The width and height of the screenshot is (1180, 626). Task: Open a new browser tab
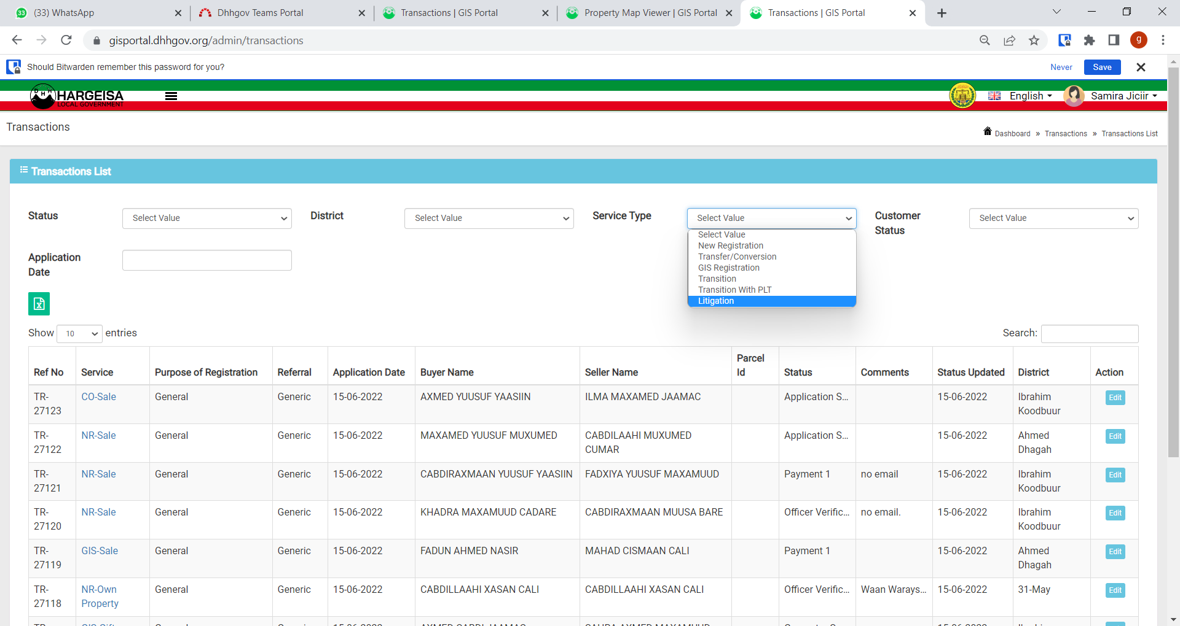click(x=942, y=13)
